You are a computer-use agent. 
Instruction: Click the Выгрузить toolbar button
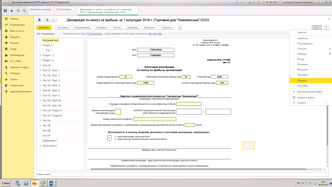(149, 27)
